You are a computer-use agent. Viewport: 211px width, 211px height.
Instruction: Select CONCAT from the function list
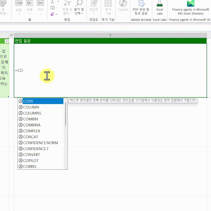click(31, 137)
